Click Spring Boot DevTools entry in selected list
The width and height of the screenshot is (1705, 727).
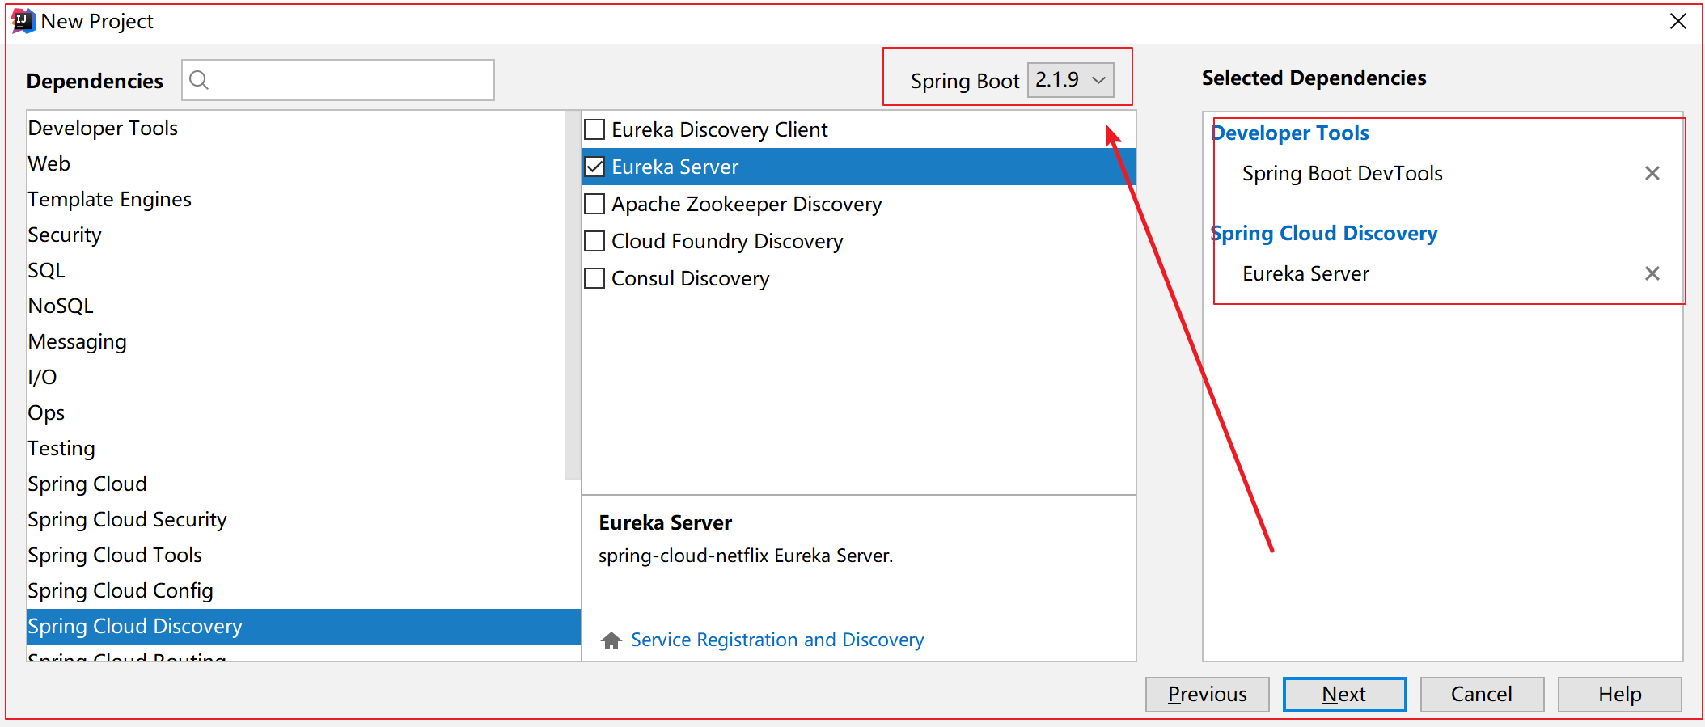[1343, 173]
